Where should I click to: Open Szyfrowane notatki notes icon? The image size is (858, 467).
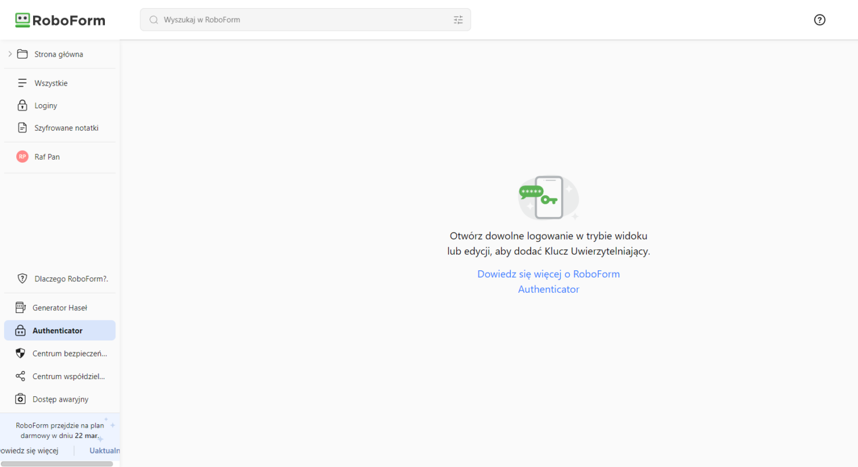pos(22,128)
